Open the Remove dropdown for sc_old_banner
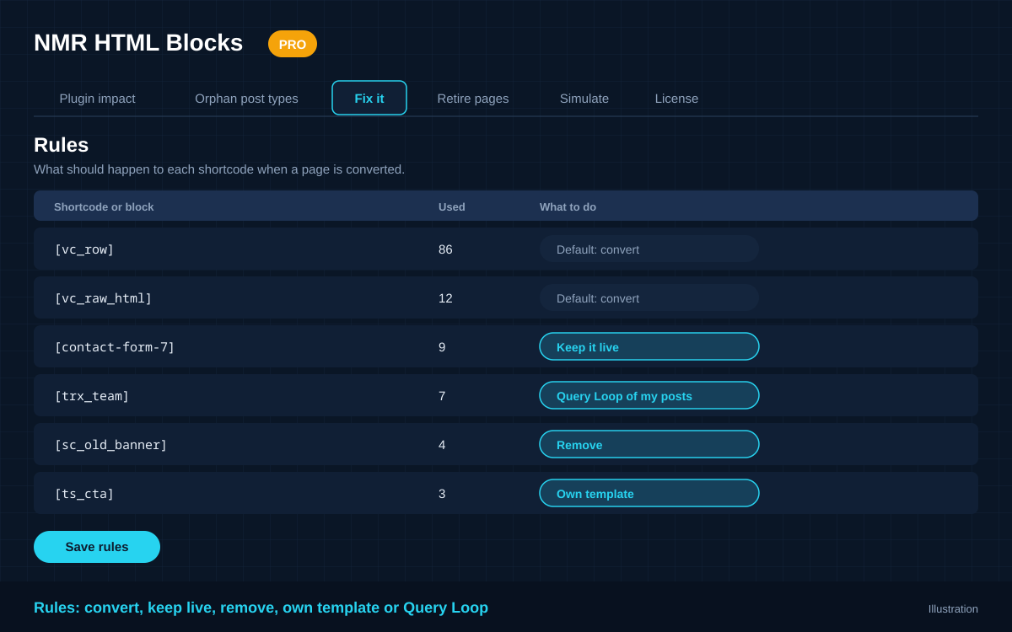This screenshot has width=1012, height=632. click(649, 444)
